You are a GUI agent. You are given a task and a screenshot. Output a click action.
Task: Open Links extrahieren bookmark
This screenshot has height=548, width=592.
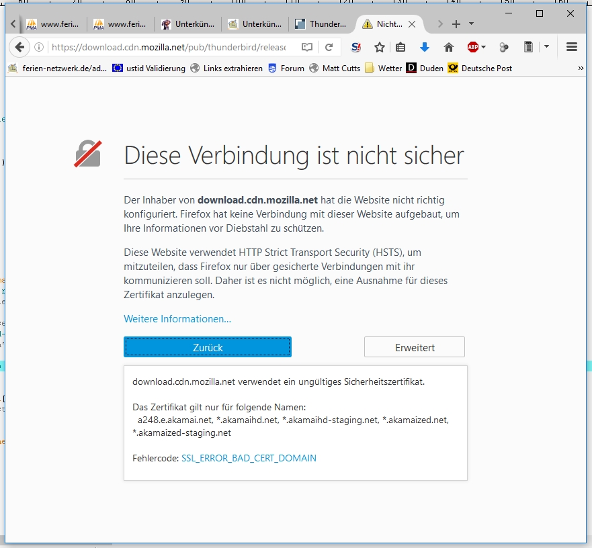click(226, 68)
